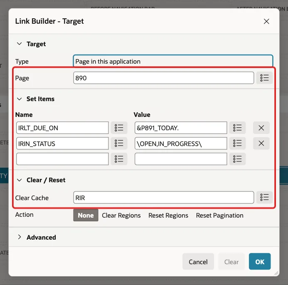Remove the IRLT_DUE_ON item row

(261, 128)
